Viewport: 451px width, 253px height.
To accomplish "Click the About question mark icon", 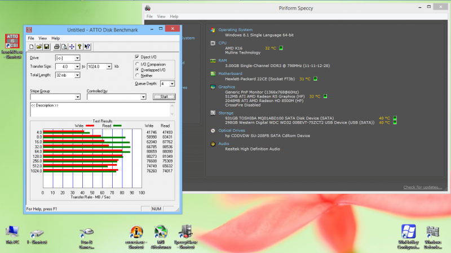I will 79,46.
